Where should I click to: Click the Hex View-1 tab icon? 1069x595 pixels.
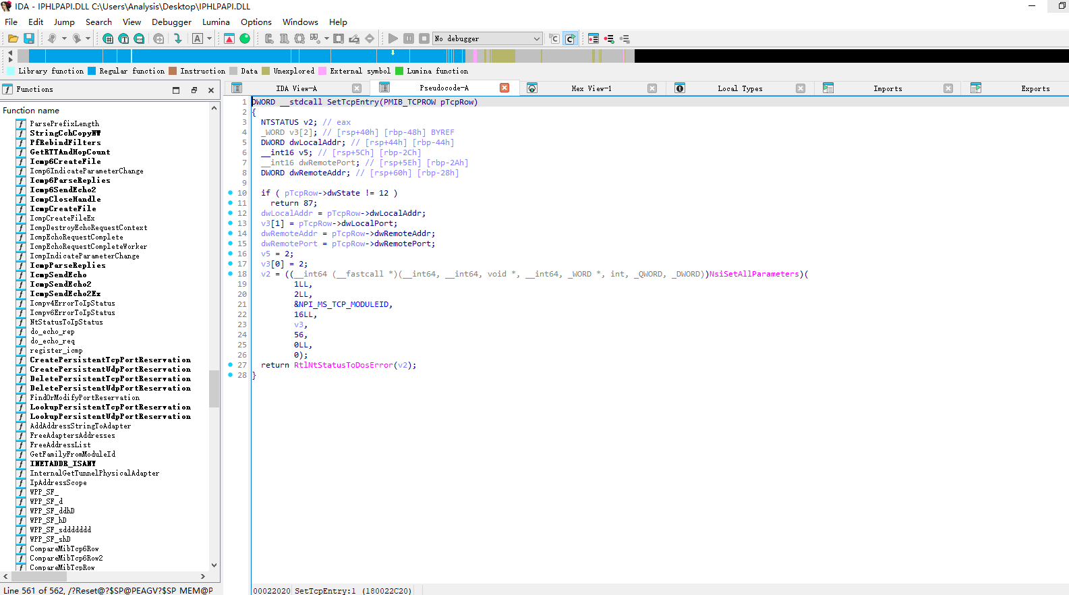tap(532, 88)
